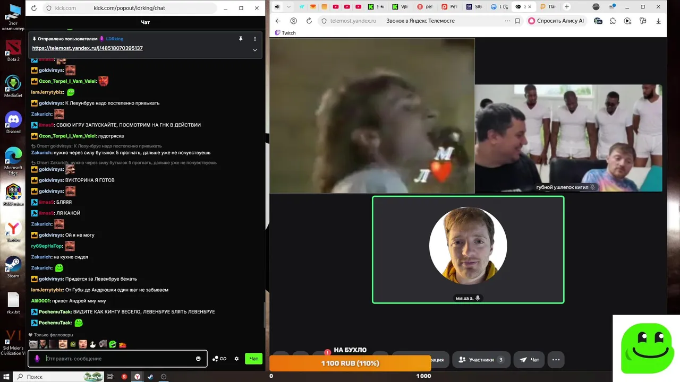Image resolution: width=680 pixels, height=382 pixels.
Task: Open Dota 2 desktop shortcut
Action: [13, 50]
